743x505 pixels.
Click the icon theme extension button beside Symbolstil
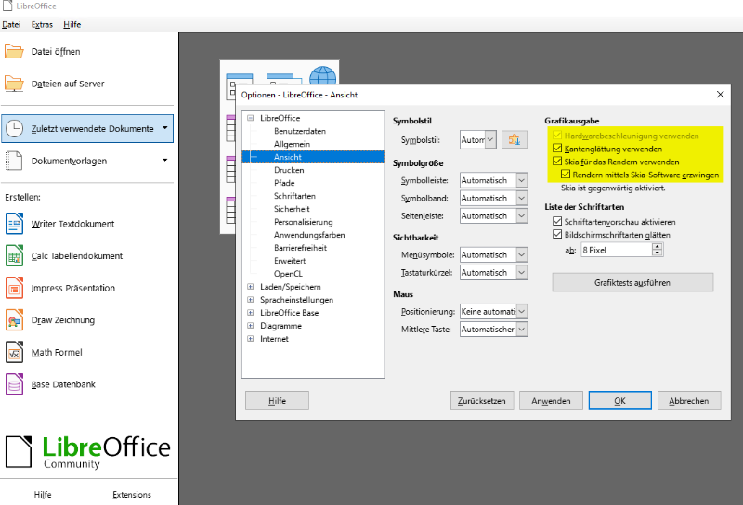pyautogui.click(x=515, y=140)
